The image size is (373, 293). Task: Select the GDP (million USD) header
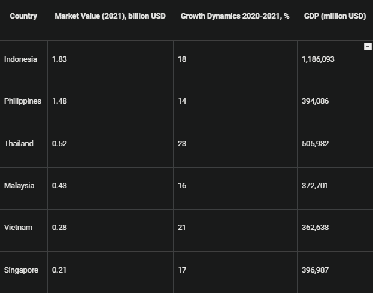click(335, 16)
